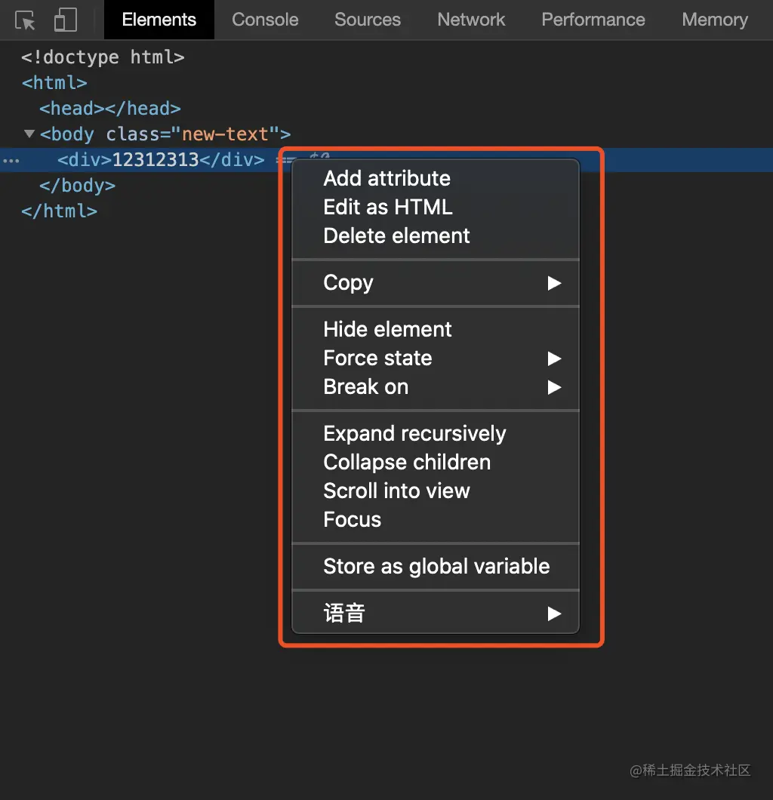Toggle the device emulation toolbar
The image size is (773, 800).
tap(65, 20)
